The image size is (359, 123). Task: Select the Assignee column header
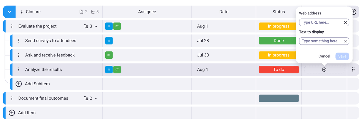[x=147, y=12]
